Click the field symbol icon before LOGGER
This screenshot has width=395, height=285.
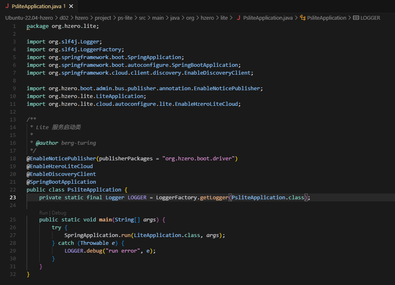[356, 18]
